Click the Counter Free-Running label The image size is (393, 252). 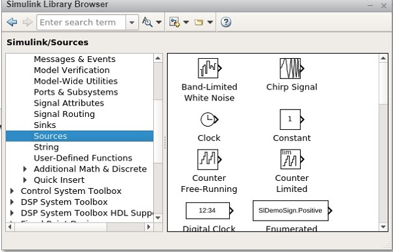pos(209,183)
